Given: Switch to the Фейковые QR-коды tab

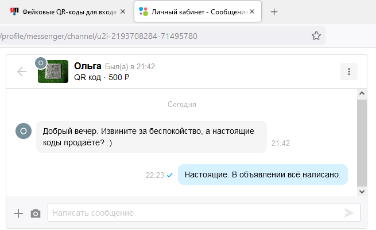Looking at the screenshot, I should [65, 11].
